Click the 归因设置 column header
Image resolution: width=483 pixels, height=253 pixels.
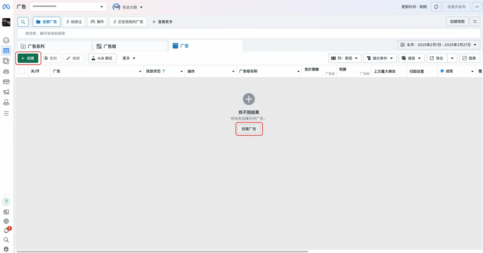[x=422, y=71]
